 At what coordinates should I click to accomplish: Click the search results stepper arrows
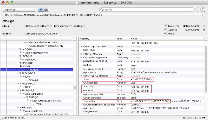198,10
